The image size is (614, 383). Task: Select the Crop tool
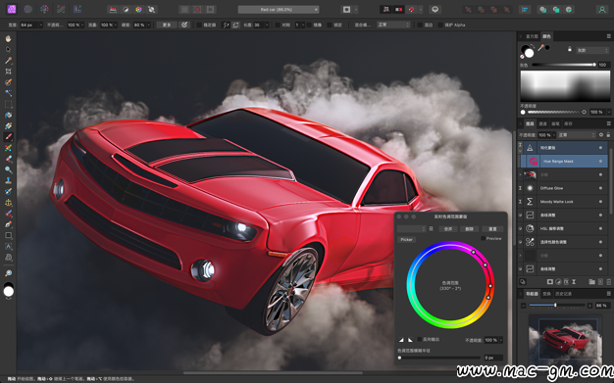(8, 72)
